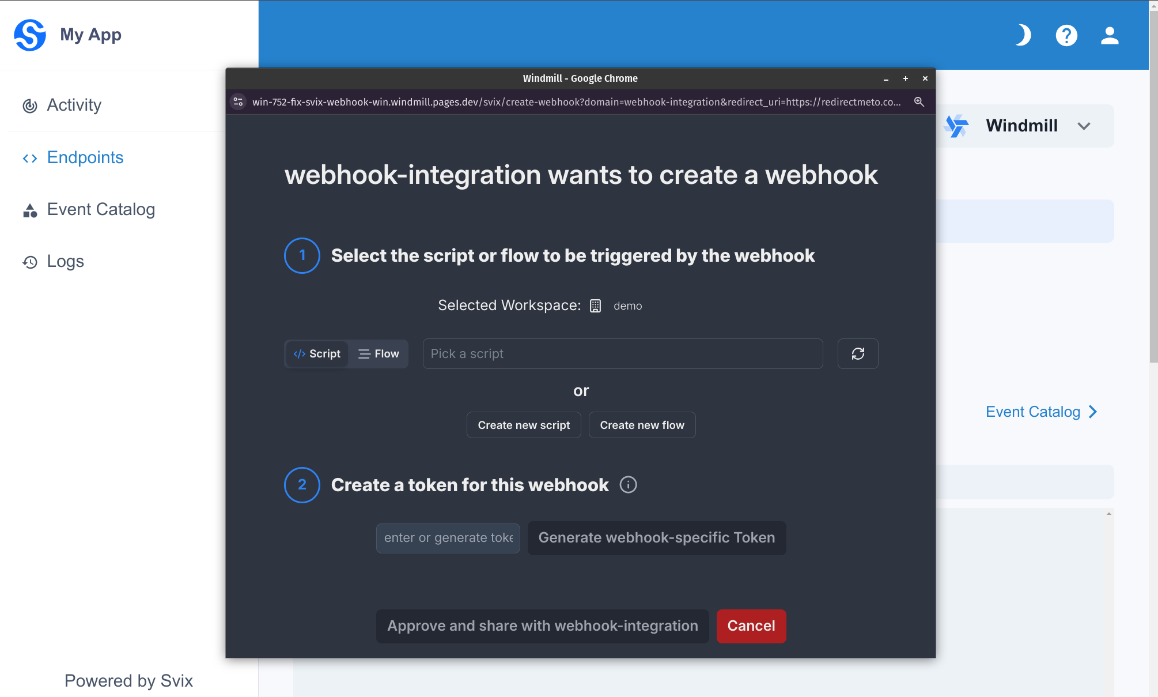Open the user account profile icon
Viewport: 1158px width, 697px height.
(x=1110, y=35)
